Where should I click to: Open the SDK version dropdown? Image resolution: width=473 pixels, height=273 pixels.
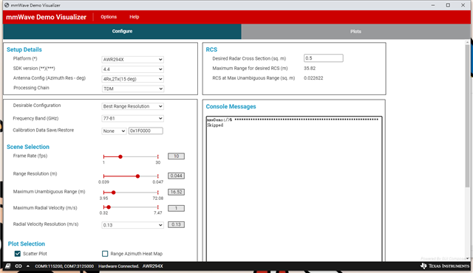(132, 69)
